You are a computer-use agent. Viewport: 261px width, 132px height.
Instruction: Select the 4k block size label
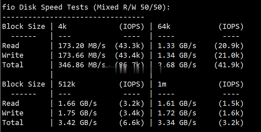[63, 27]
